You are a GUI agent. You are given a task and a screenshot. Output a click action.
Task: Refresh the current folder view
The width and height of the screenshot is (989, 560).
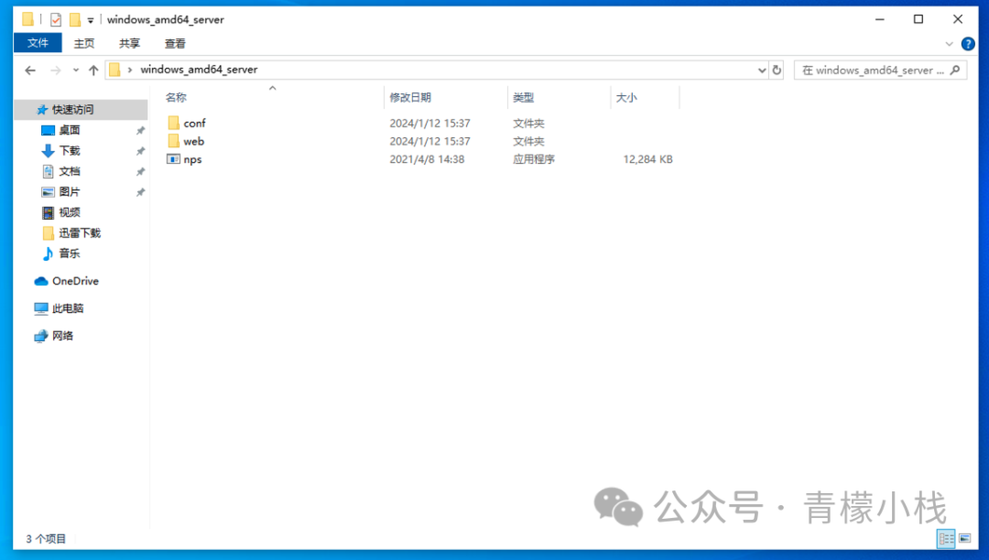(777, 70)
